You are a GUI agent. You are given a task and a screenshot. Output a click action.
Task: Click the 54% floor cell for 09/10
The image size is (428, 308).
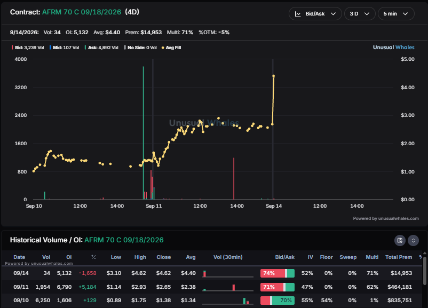pyautogui.click(x=327, y=301)
